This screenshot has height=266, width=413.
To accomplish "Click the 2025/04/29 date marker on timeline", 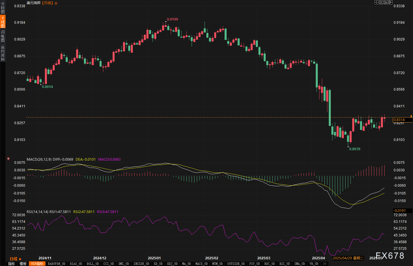I will [348, 258].
